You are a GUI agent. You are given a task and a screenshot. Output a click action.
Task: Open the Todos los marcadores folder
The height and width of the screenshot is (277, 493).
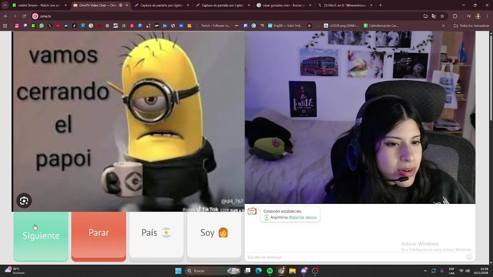(x=471, y=26)
